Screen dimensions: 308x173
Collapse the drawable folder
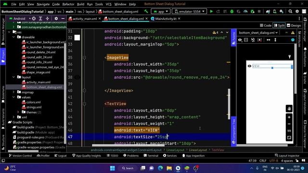pyautogui.click(x=13, y=37)
